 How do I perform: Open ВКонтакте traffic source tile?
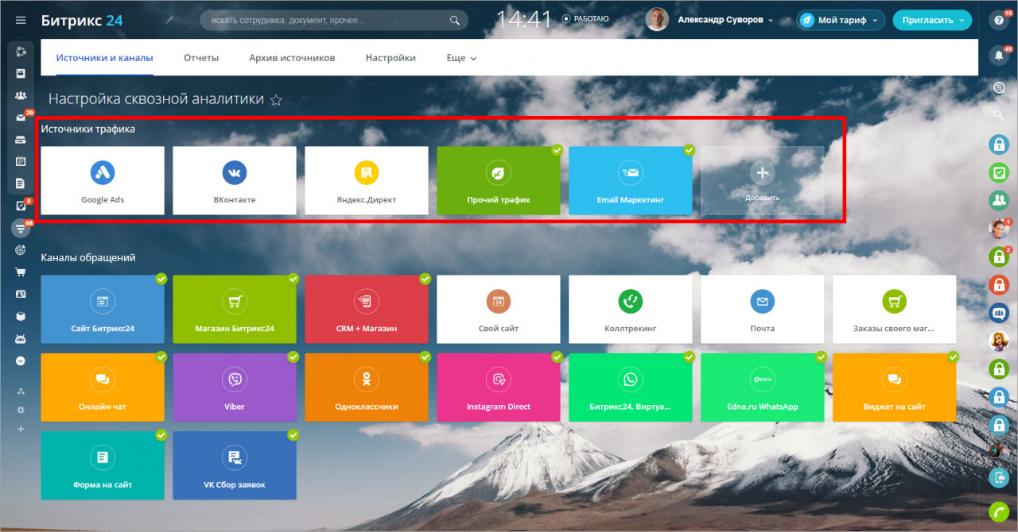click(x=235, y=180)
